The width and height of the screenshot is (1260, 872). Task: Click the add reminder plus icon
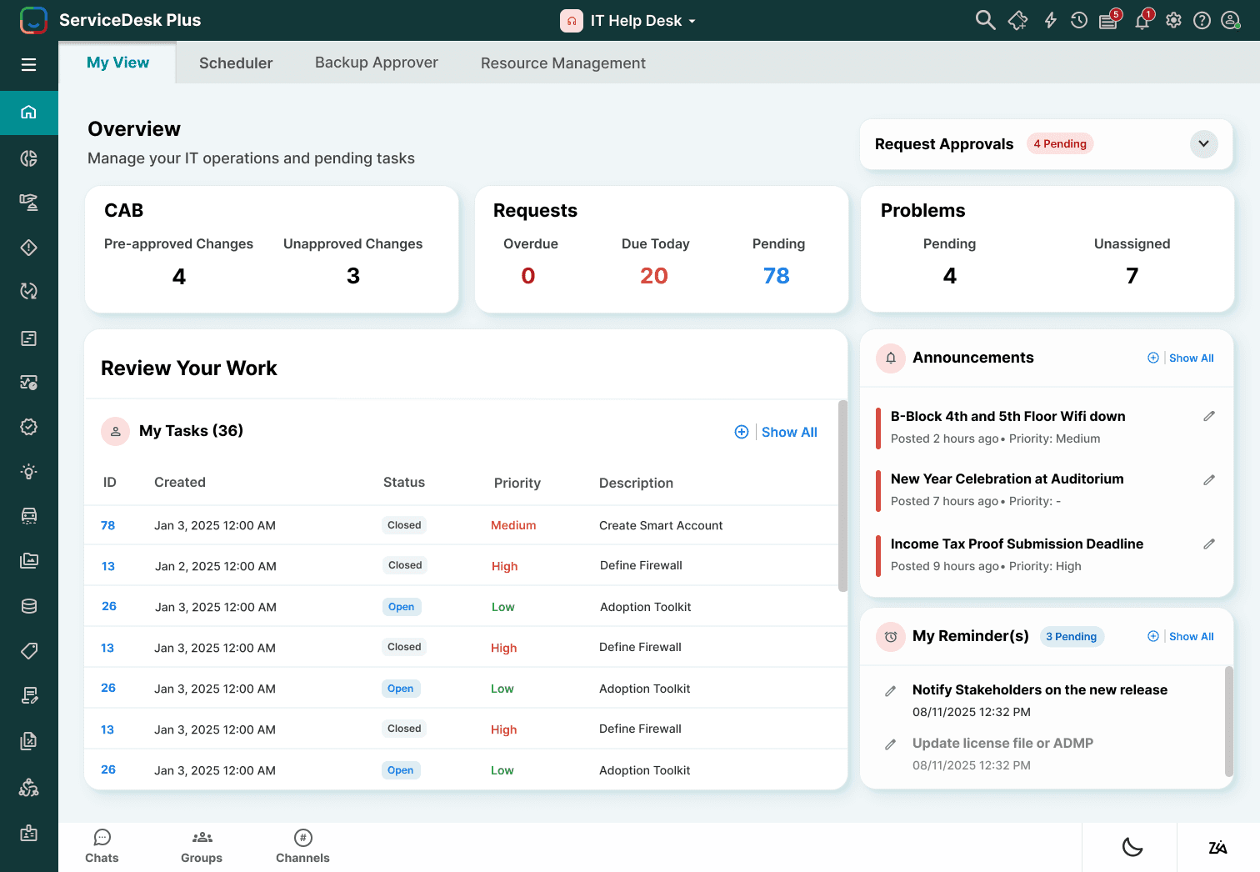(1153, 636)
